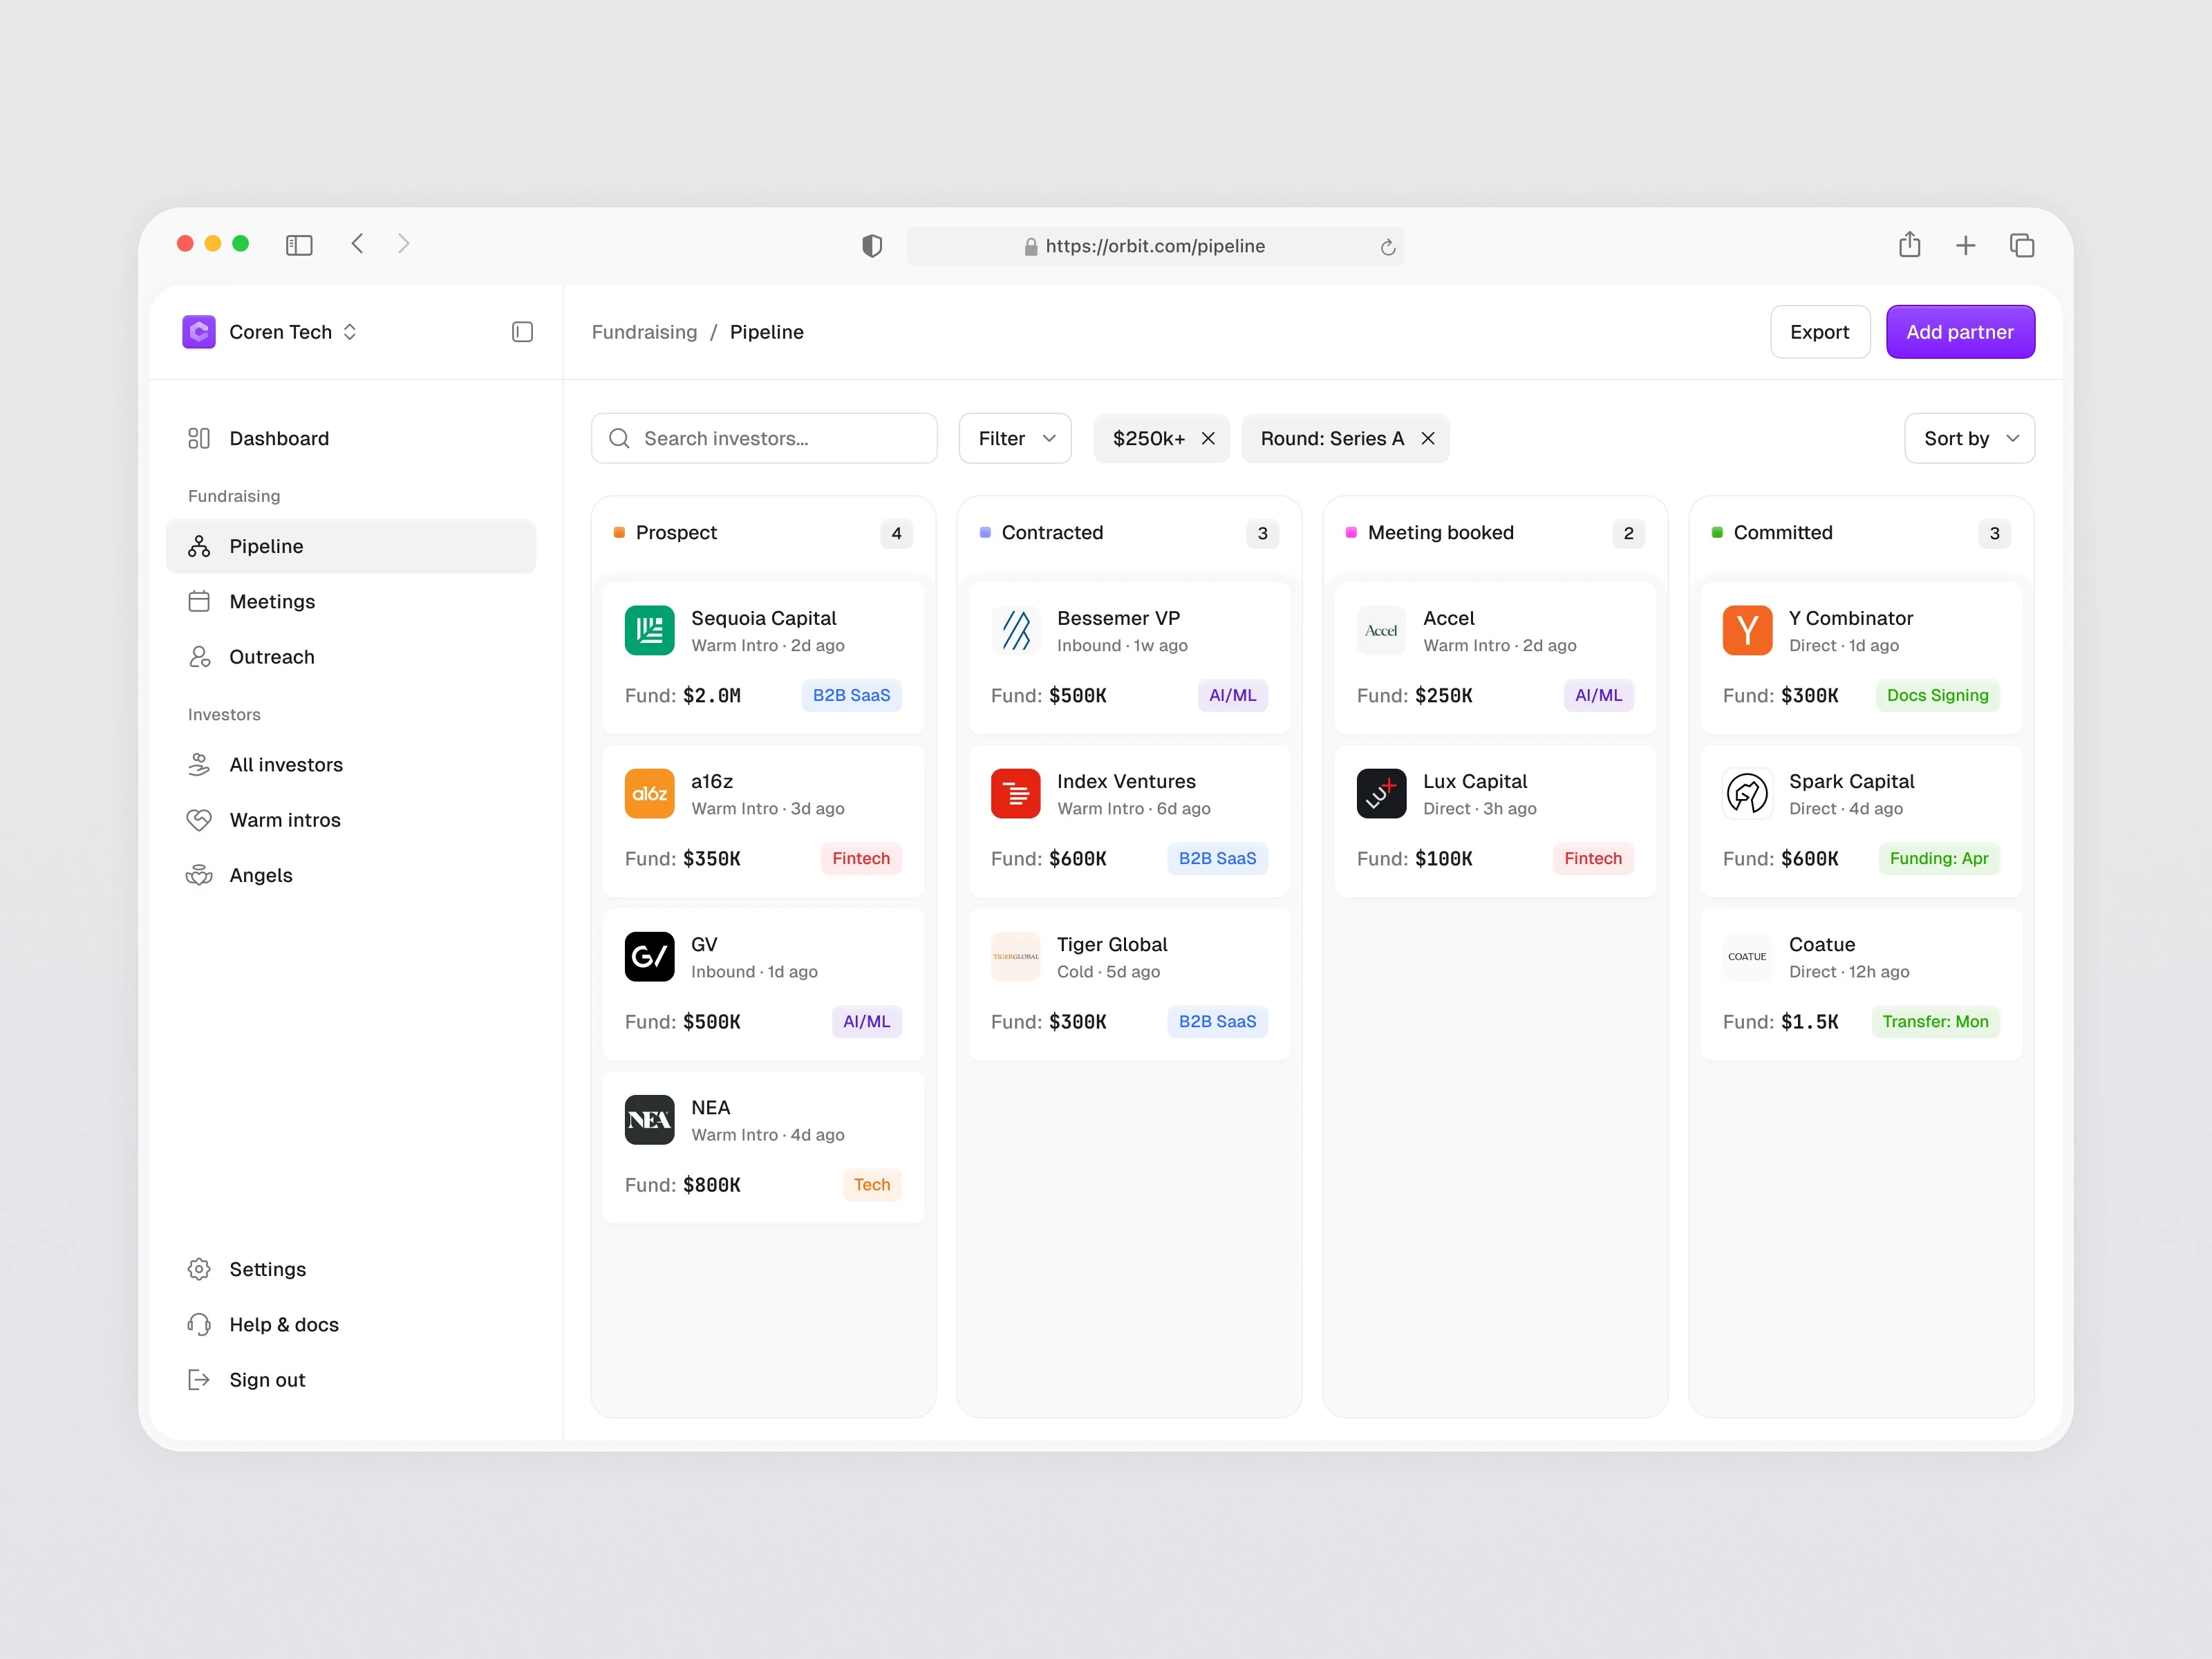Open the browser share icon
This screenshot has width=2212, height=1659.
[x=1910, y=244]
